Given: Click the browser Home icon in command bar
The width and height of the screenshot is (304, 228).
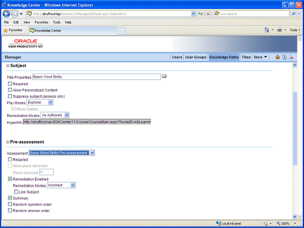Looking at the screenshot, I should [x=267, y=30].
